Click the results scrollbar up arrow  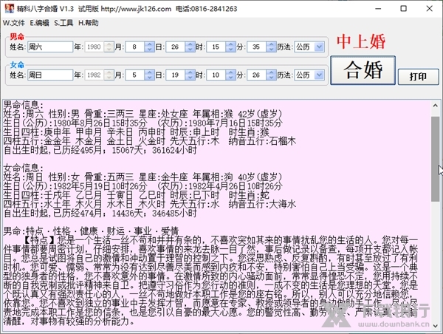click(x=436, y=106)
